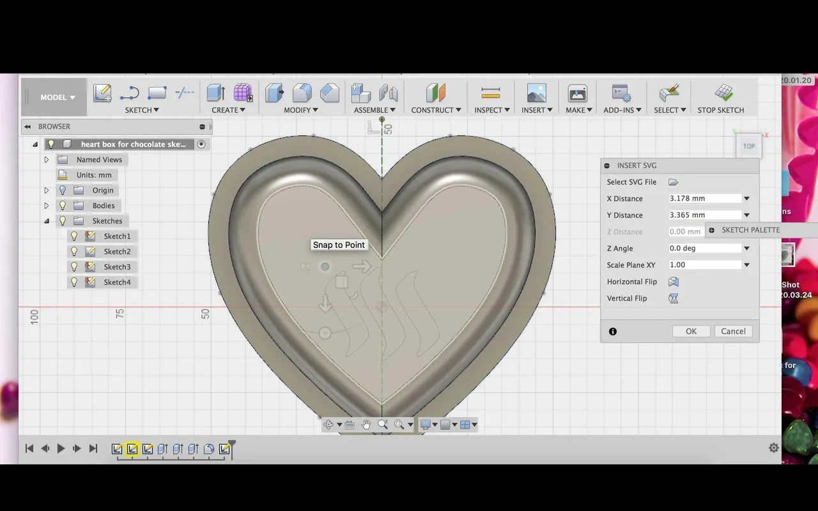This screenshot has width=818, height=511.
Task: Click the Vertical Flip icon
Action: pyautogui.click(x=673, y=298)
